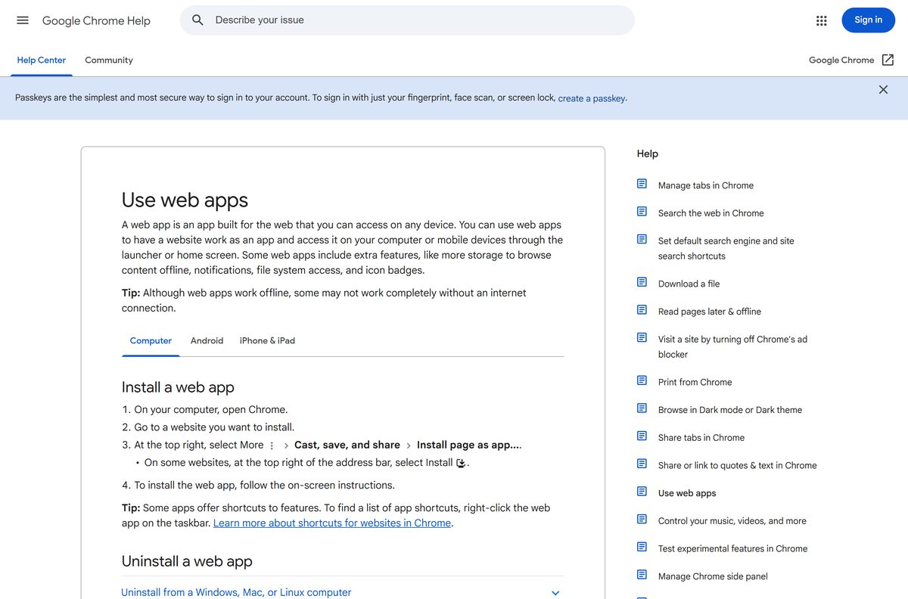This screenshot has height=599, width=908.
Task: Open Use web apps sidebar entry
Action: 687,493
